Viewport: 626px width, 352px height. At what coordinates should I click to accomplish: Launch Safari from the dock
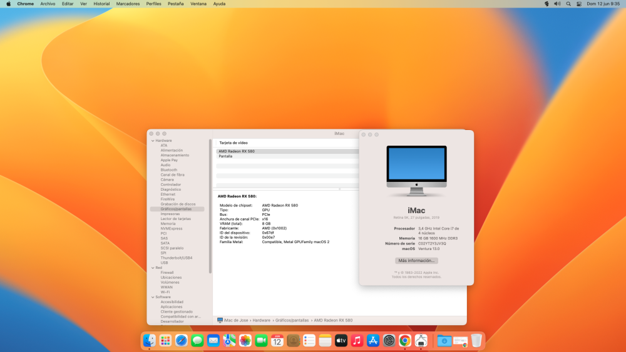pyautogui.click(x=182, y=341)
